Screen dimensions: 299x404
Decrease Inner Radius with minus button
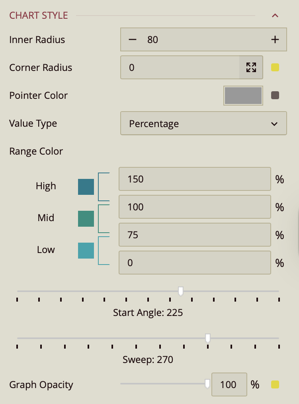coord(133,40)
